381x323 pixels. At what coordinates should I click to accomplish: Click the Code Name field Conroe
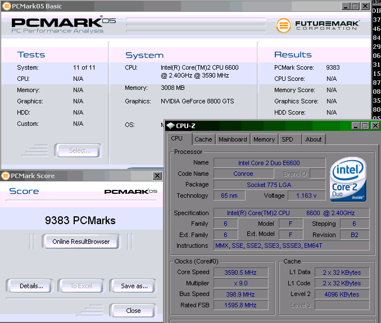[x=243, y=174]
